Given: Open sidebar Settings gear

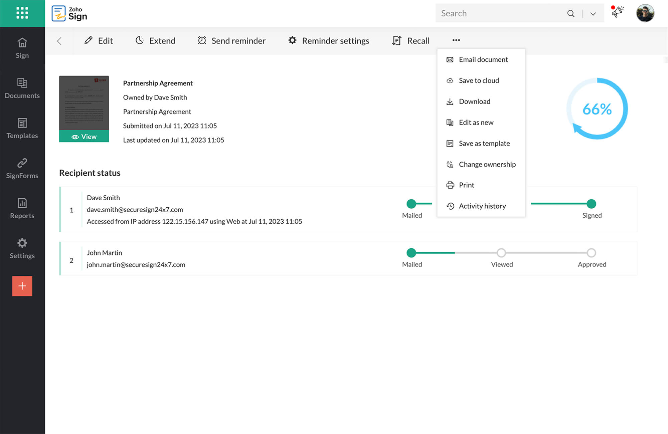Looking at the screenshot, I should [22, 248].
